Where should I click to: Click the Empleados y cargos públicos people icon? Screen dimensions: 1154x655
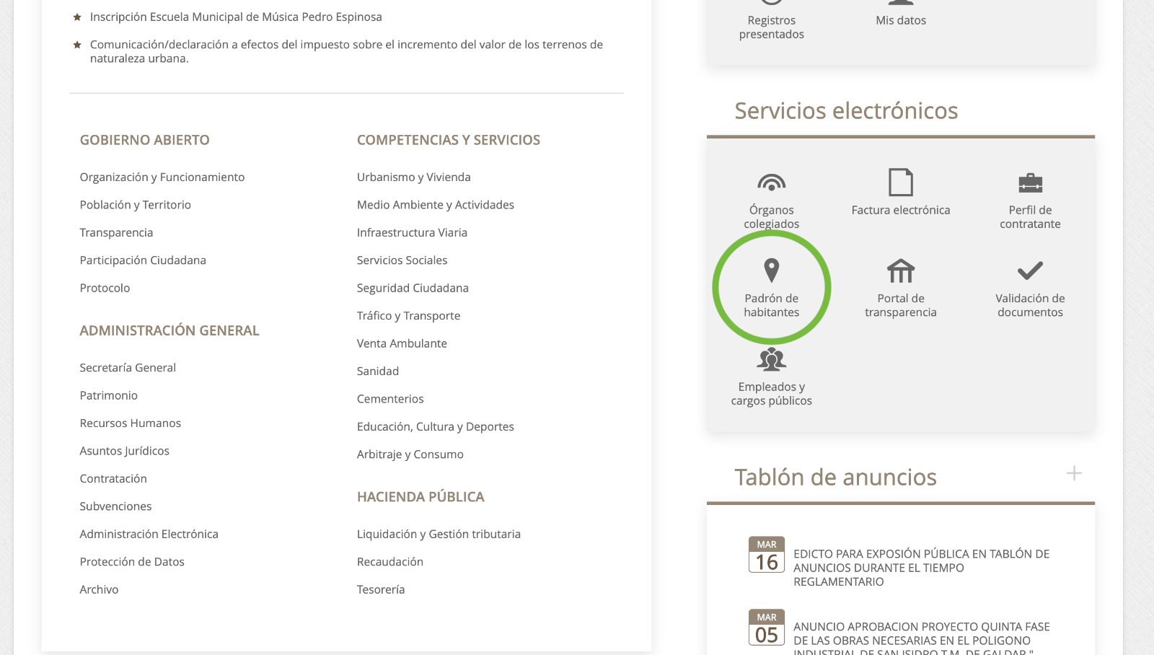pyautogui.click(x=771, y=359)
